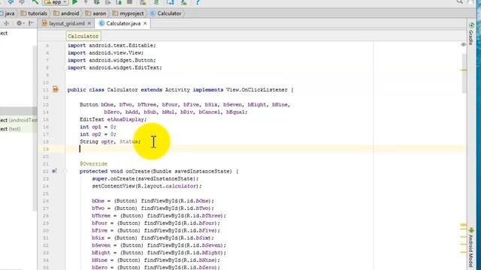Place cursor on empty line 19
481x270 pixels.
[x=265, y=149]
